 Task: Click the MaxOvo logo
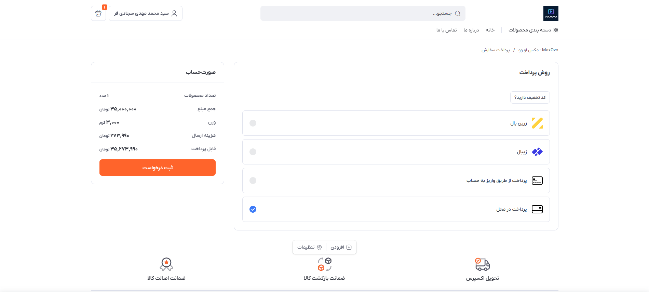[x=551, y=13]
